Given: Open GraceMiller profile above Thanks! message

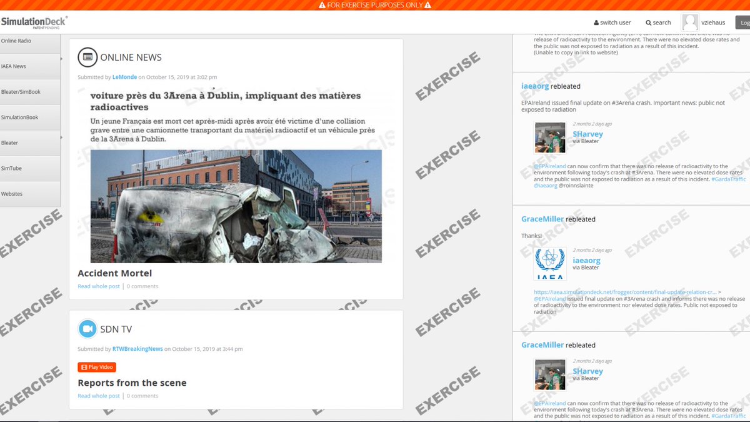Looking at the screenshot, I should pos(542,219).
